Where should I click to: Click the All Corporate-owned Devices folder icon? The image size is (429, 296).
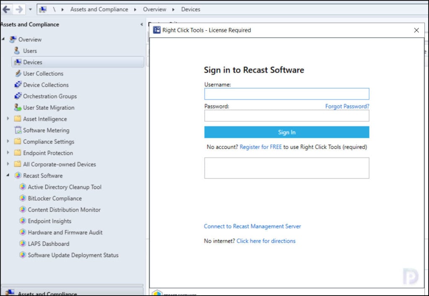[18, 164]
